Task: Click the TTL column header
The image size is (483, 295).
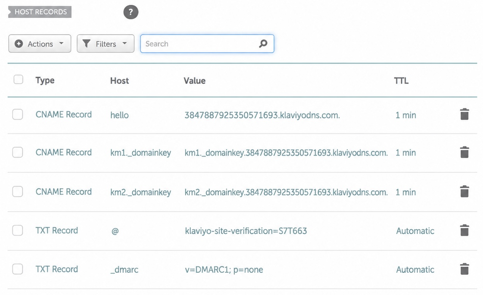Action: 401,81
